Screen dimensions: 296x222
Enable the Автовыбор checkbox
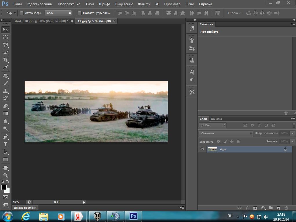pos(22,13)
